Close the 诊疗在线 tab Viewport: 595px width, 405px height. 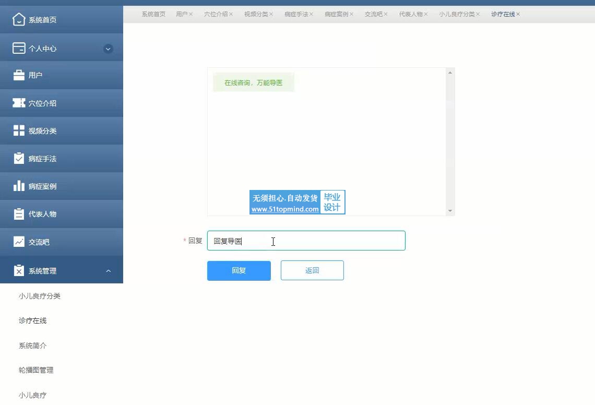coord(518,15)
